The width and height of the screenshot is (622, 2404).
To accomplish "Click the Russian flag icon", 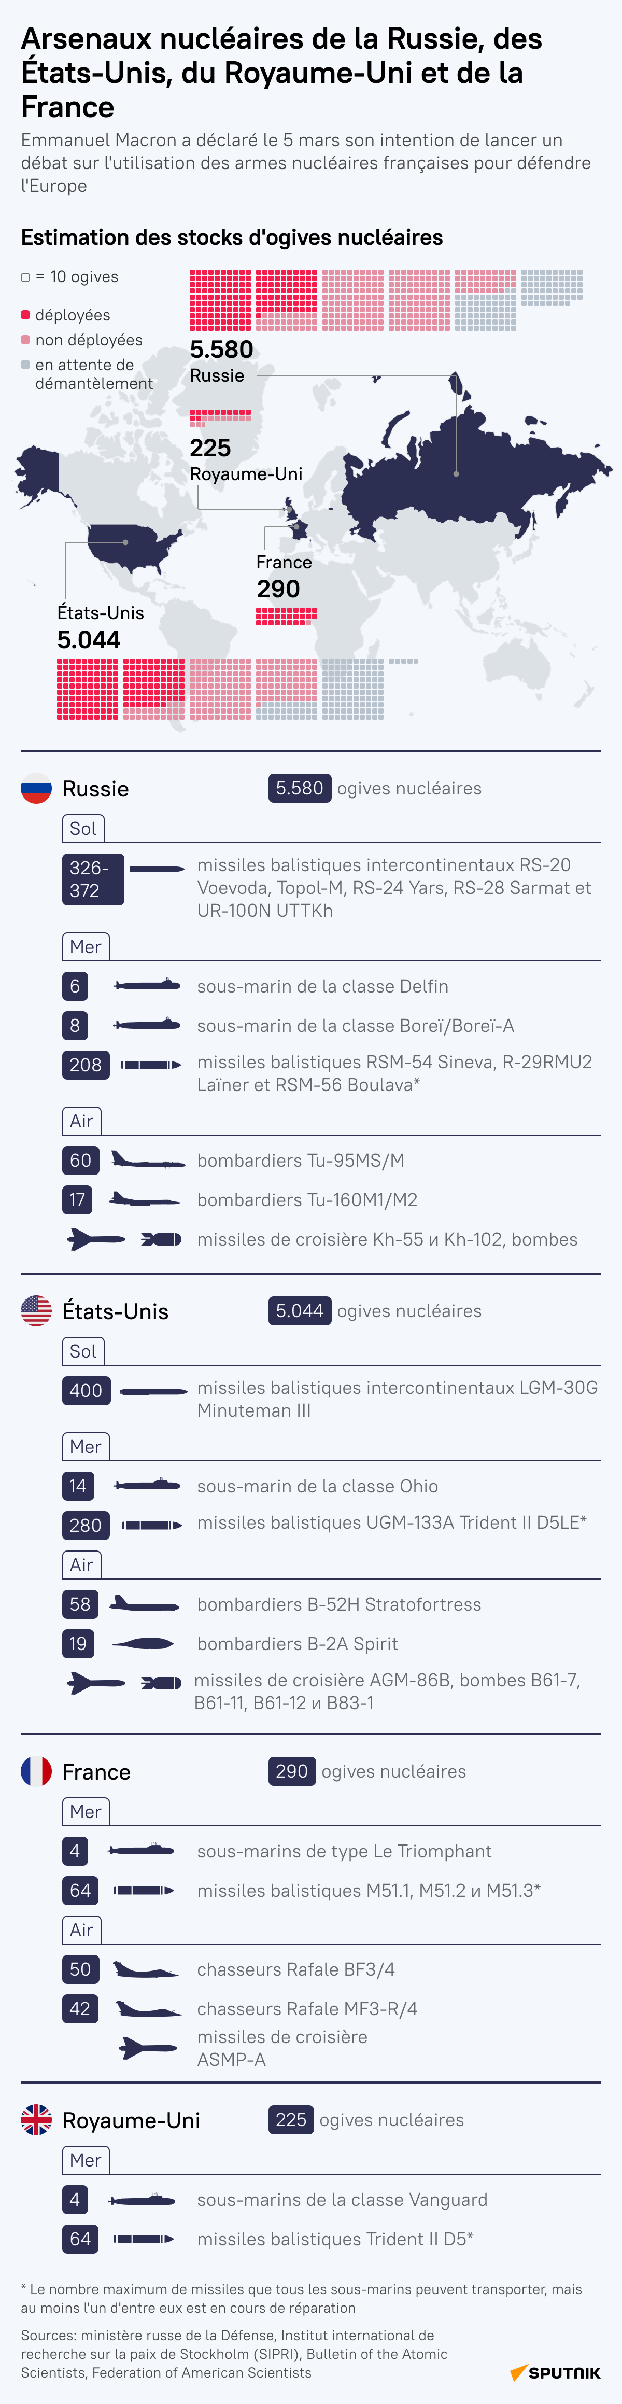I will 36,789.
